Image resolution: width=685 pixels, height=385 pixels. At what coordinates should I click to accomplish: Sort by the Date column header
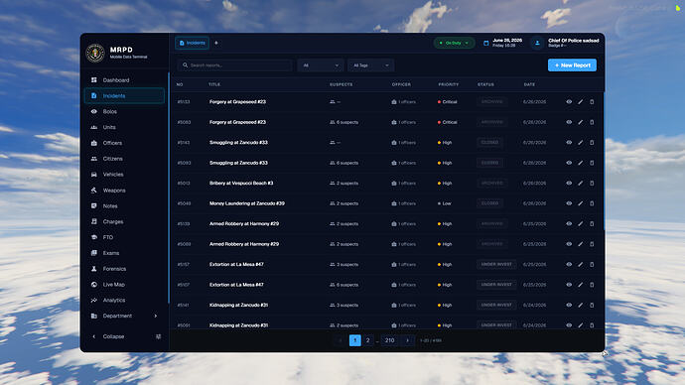click(x=529, y=84)
